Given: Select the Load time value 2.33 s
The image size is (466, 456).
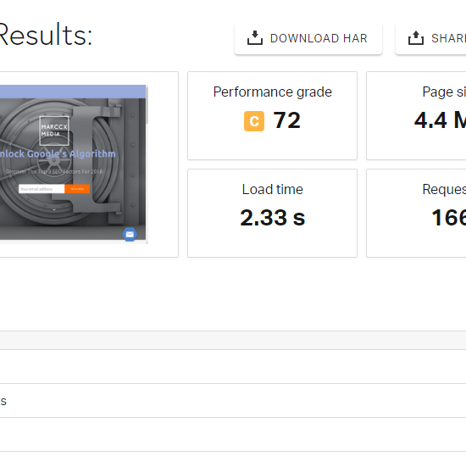Looking at the screenshot, I should 273,218.
